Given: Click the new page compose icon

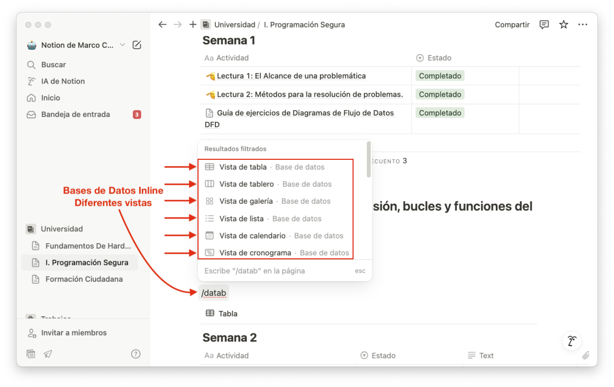Looking at the screenshot, I should tap(137, 45).
